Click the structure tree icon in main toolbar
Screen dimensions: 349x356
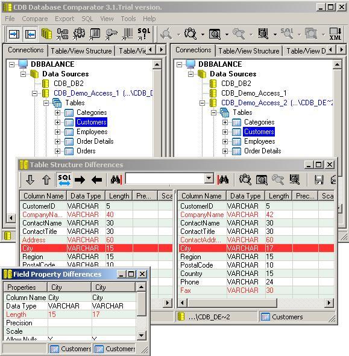[x=63, y=34]
